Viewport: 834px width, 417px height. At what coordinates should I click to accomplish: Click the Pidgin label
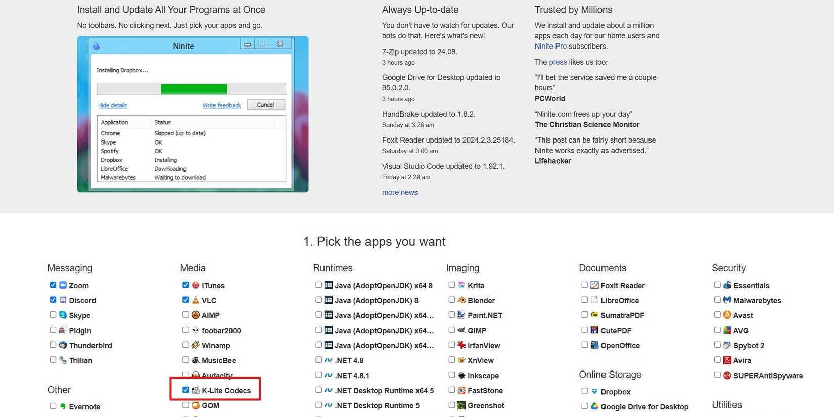(80, 331)
